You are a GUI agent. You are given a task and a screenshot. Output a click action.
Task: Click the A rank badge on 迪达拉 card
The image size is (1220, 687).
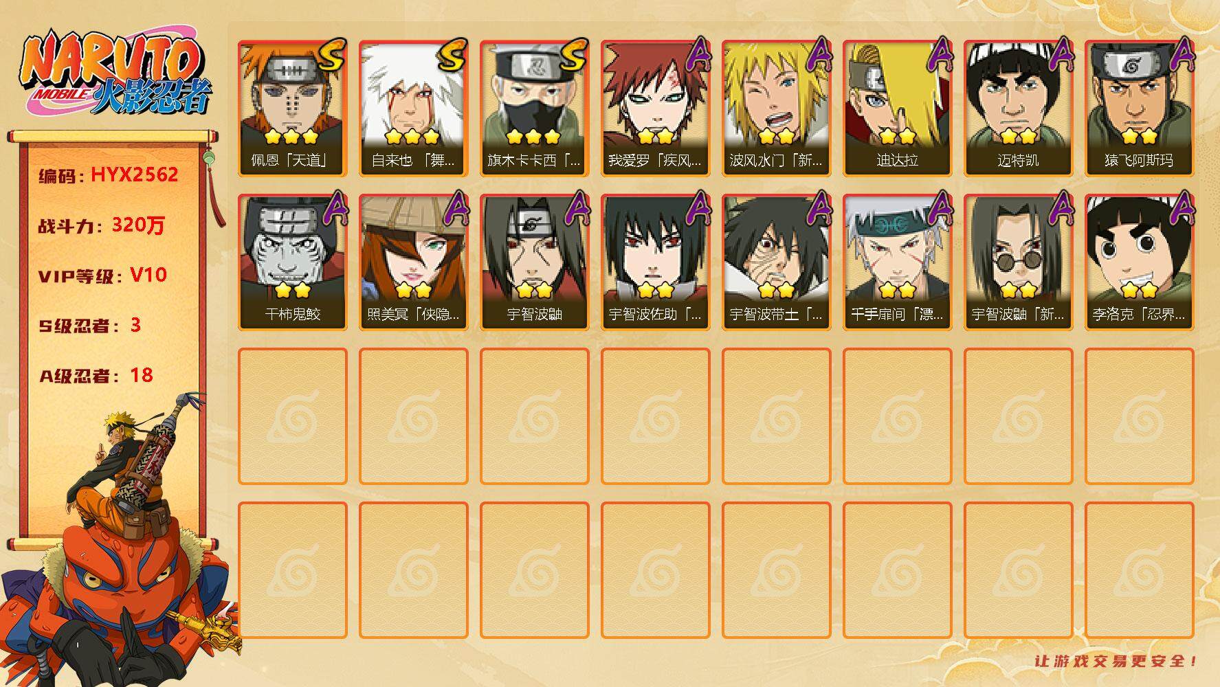[939, 54]
